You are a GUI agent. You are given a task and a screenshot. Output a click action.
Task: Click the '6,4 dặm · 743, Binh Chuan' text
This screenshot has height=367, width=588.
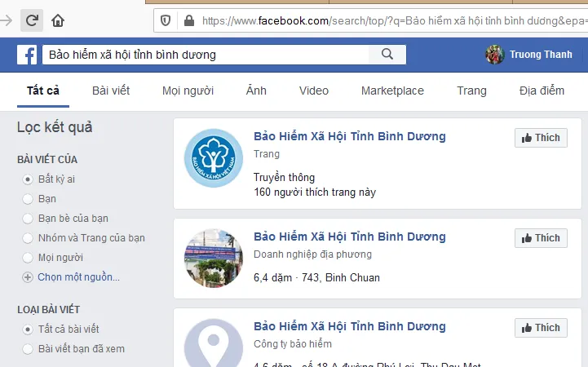[x=316, y=278]
